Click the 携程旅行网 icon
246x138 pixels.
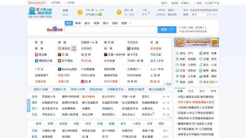click(37, 61)
